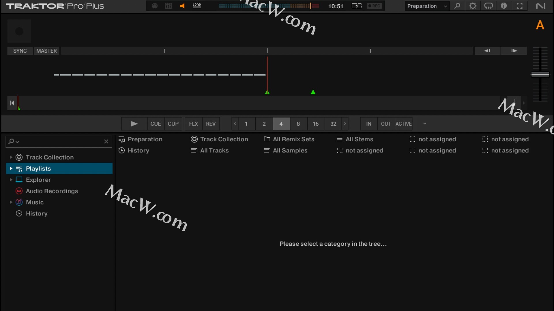Select loop size 1
This screenshot has height=311, width=554.
(246, 124)
